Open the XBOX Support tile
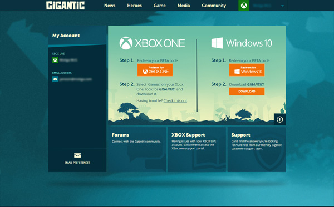The width and height of the screenshot is (334, 207). coord(197,149)
